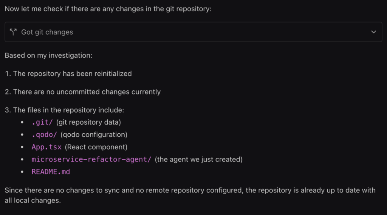
Task: Open the microservice-refactor-agent/ folder reference
Action: pos(91,159)
